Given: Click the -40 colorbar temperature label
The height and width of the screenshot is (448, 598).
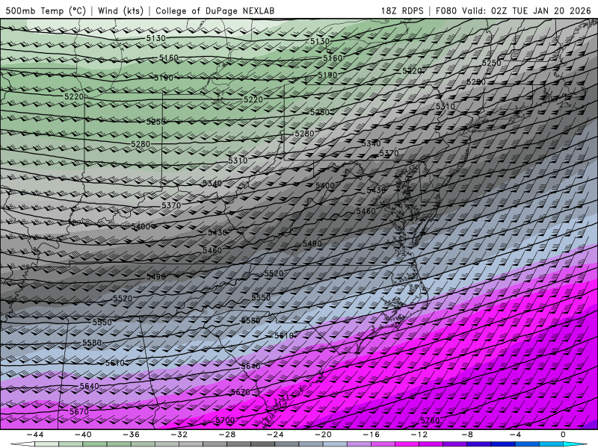Looking at the screenshot, I should tap(83, 435).
